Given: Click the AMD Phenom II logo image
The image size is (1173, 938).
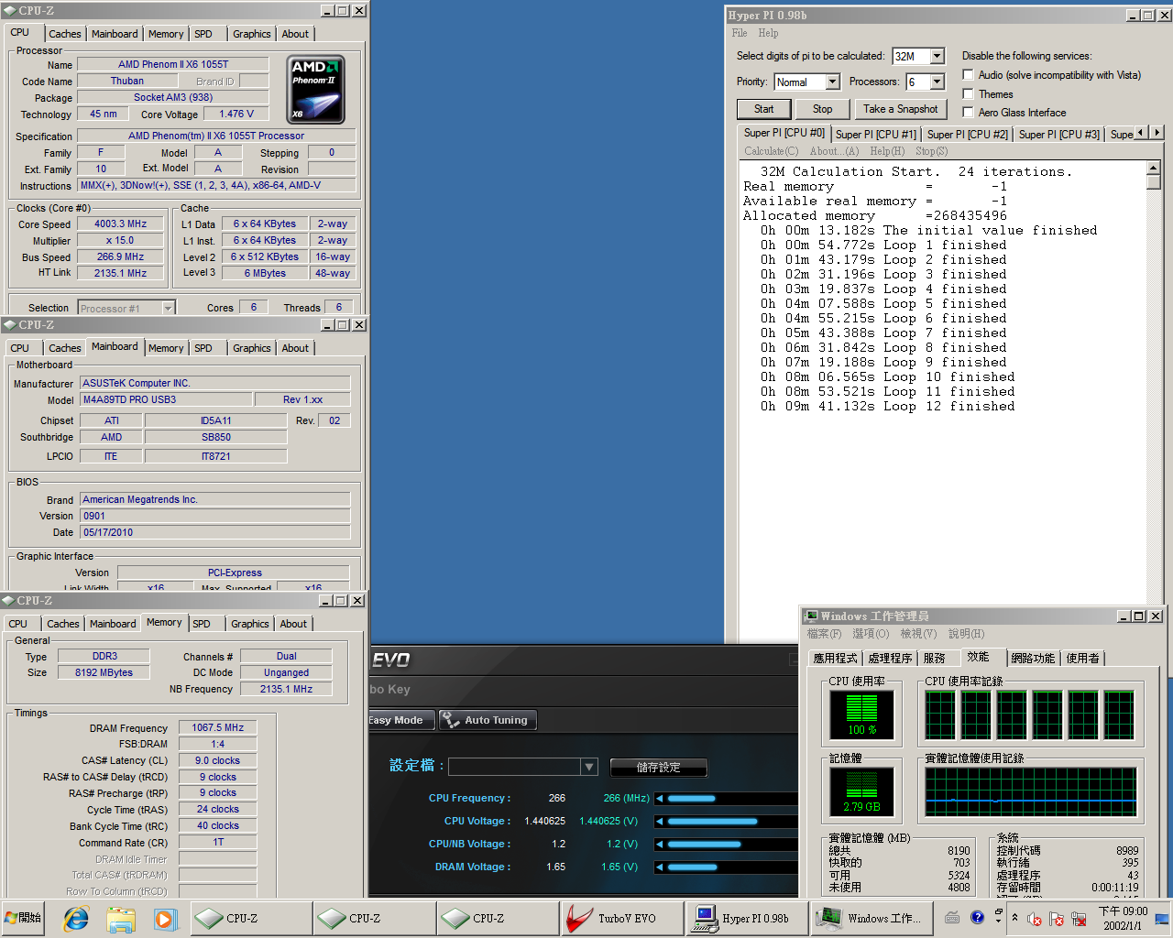Looking at the screenshot, I should tap(317, 90).
